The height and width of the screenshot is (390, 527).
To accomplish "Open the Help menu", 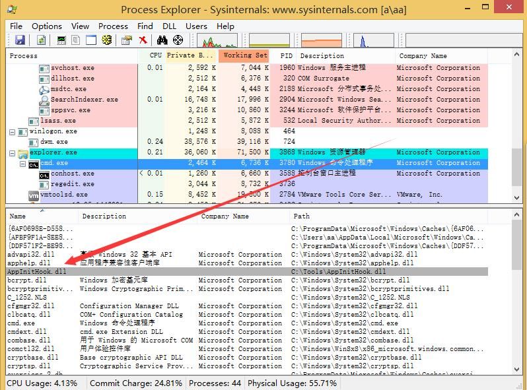I will pos(225,26).
